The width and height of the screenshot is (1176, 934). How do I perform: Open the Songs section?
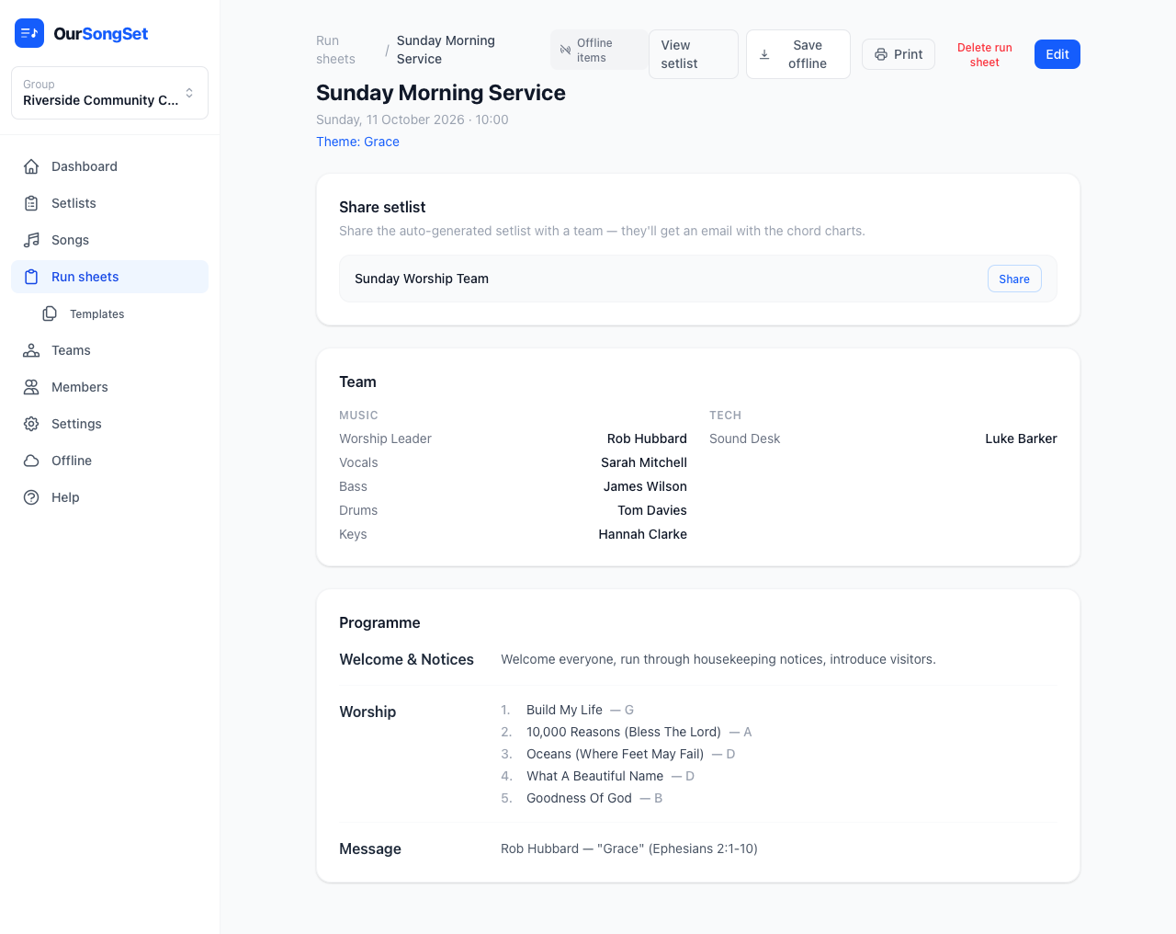tap(109, 240)
